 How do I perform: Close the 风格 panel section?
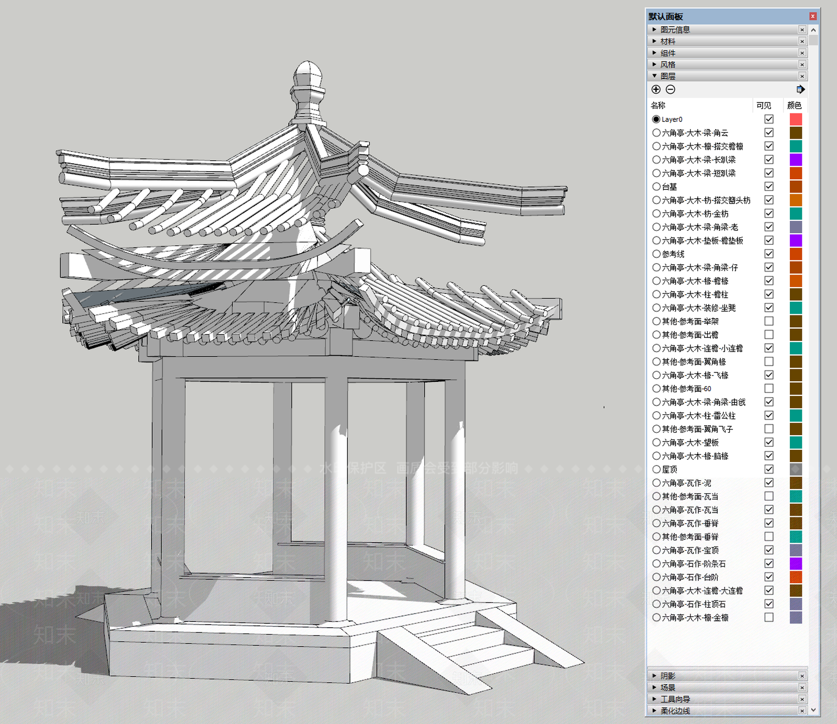[x=802, y=64]
